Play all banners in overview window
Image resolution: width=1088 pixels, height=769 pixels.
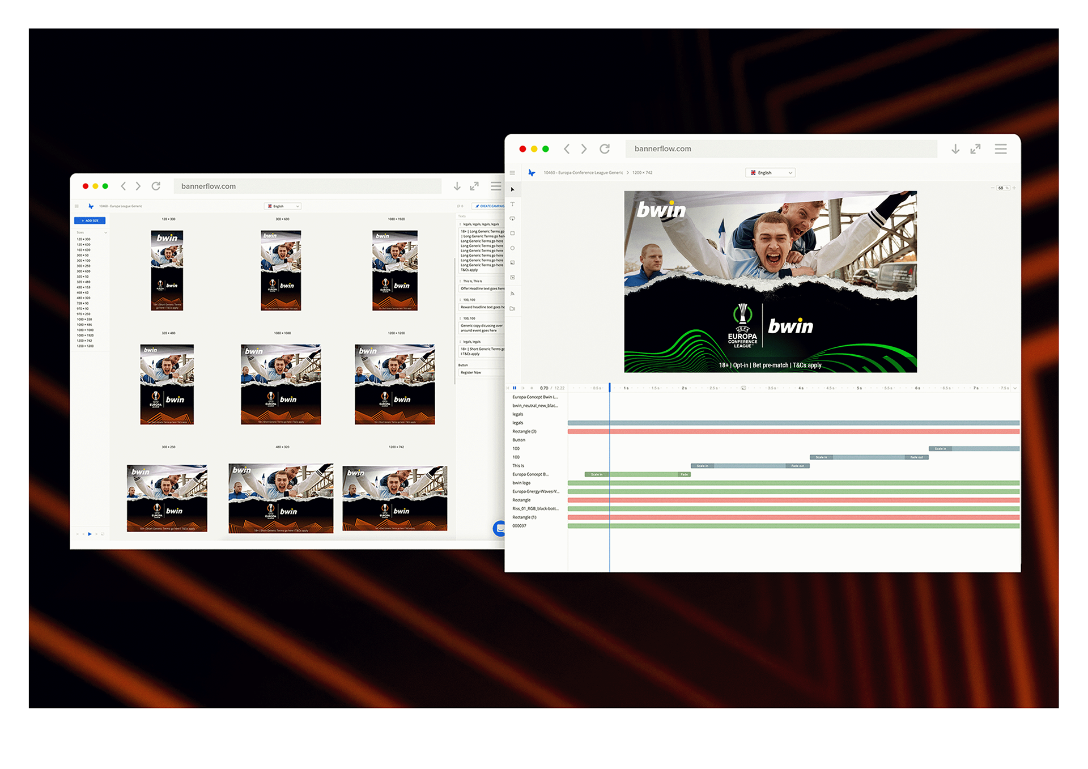pos(90,534)
